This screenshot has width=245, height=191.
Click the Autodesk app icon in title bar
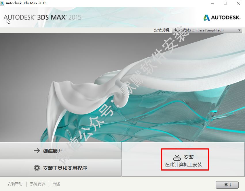coord(2,3)
